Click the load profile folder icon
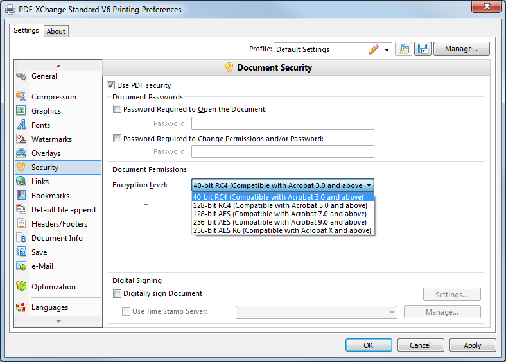 403,49
